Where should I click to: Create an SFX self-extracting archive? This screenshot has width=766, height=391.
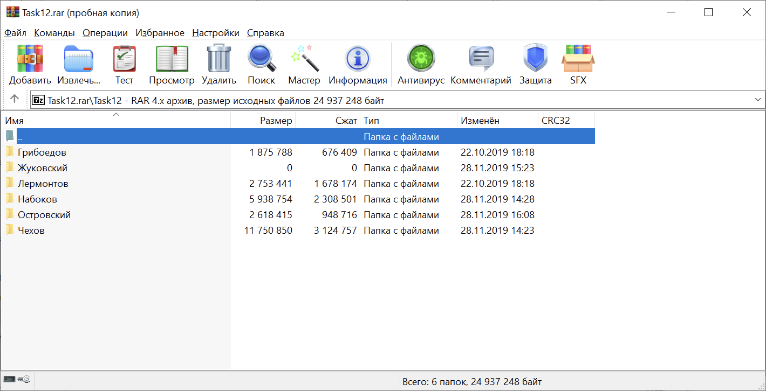[578, 65]
